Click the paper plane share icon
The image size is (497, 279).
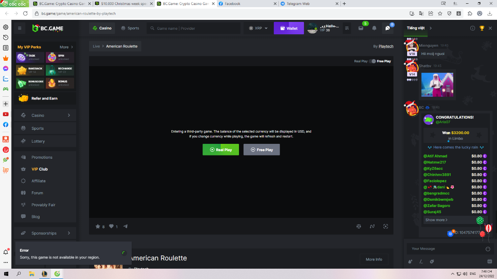125,227
